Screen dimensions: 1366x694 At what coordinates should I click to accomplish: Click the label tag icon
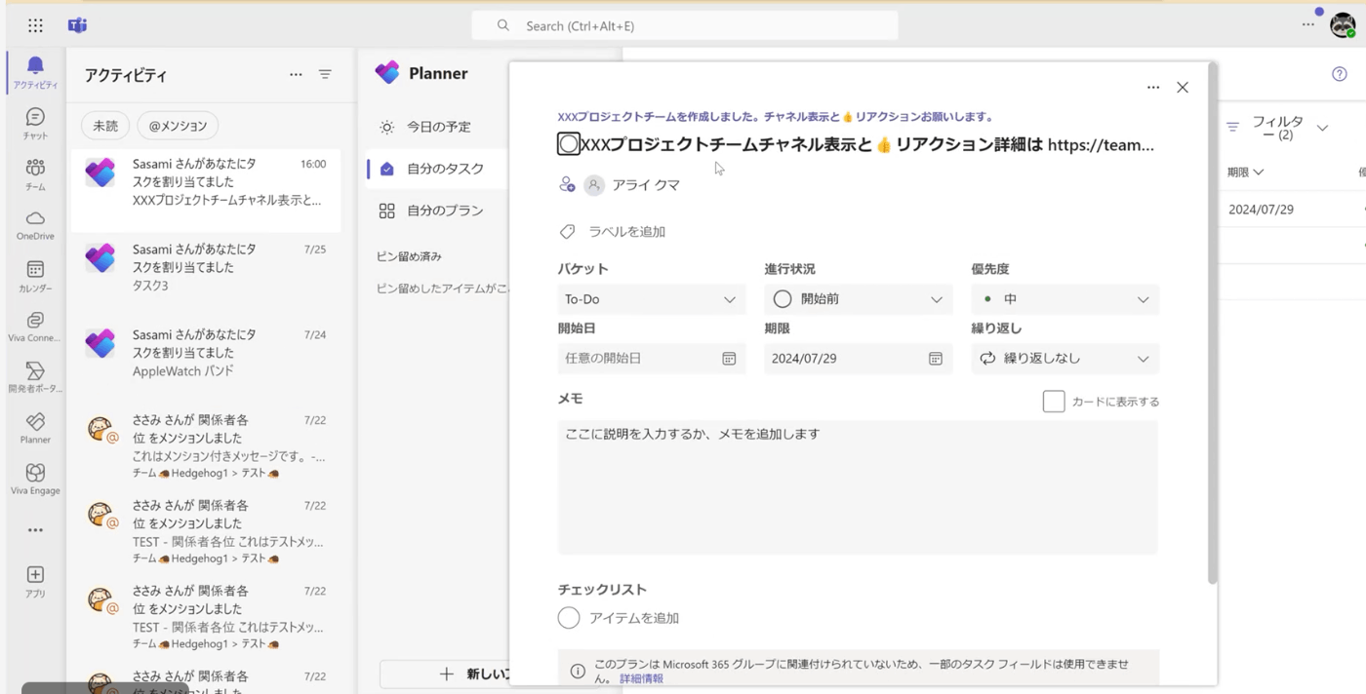567,232
